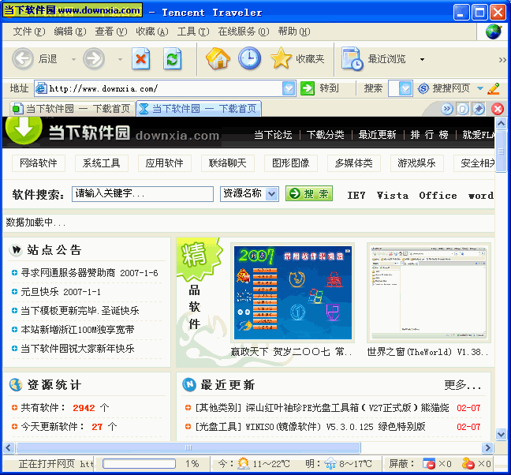Viewport: 511px width, 475px height.
Task: Click the horizontal scrollbar right arrow
Action: tap(487, 447)
